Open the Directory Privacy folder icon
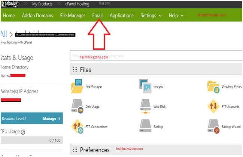 pyautogui.click(x=213, y=86)
